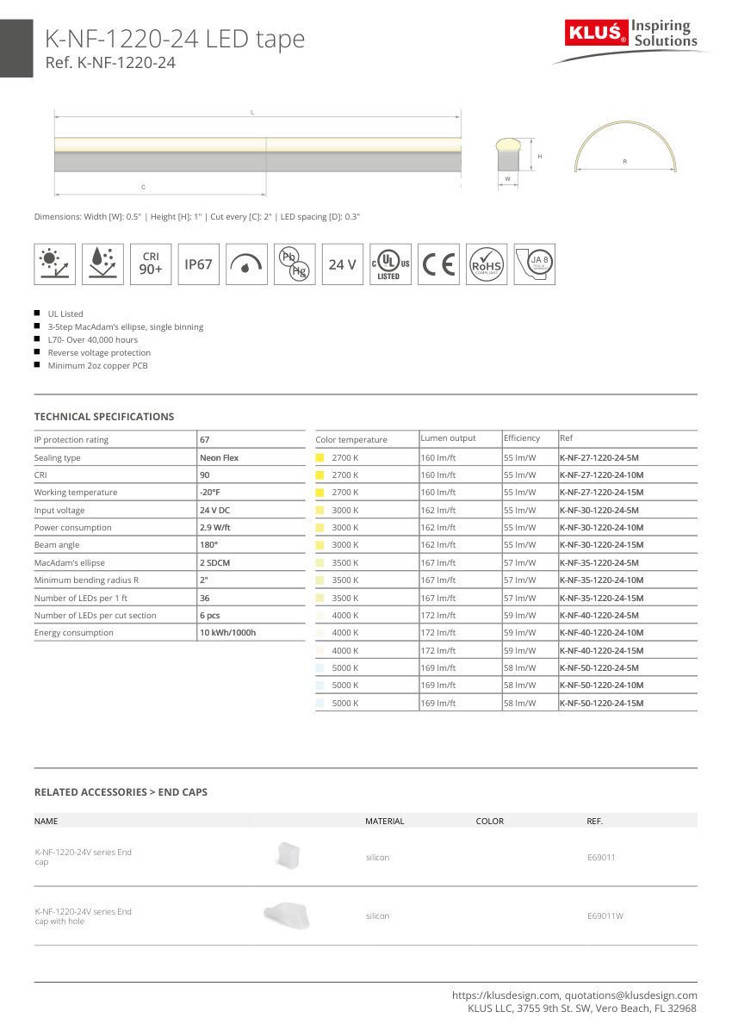The width and height of the screenshot is (732, 1036).
Task: Click reference K-NF-40-1220-24-5M
Action: tap(599, 615)
